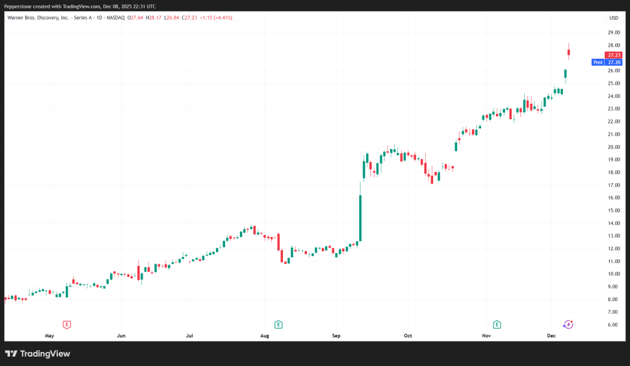This screenshot has height=366, width=630.
Task: Click the blue 27.20 post-market price label
Action: pyautogui.click(x=613, y=62)
